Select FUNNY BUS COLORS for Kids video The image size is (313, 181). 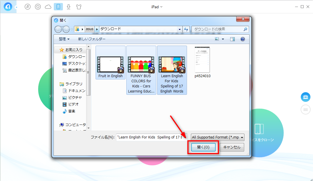tap(141, 70)
